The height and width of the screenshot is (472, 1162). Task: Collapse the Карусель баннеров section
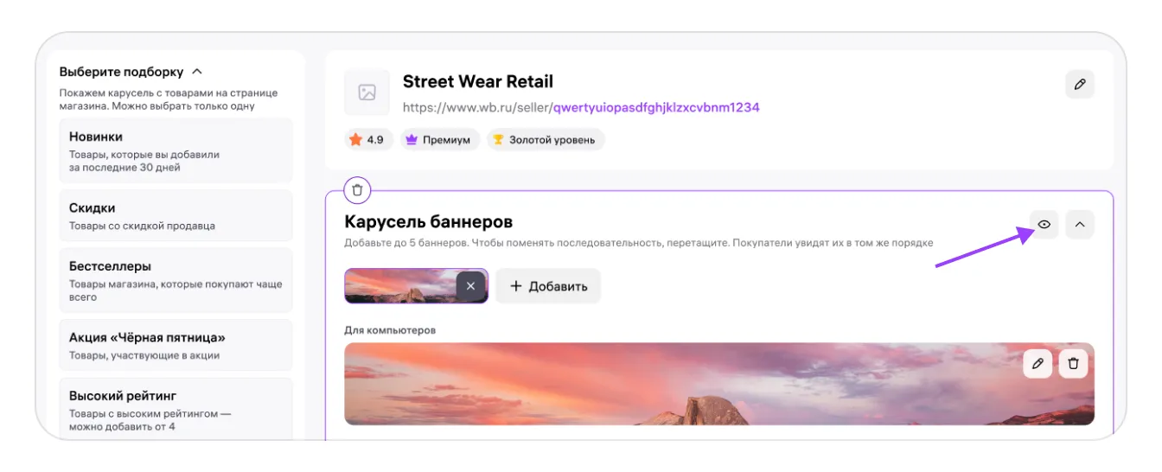coord(1079,225)
